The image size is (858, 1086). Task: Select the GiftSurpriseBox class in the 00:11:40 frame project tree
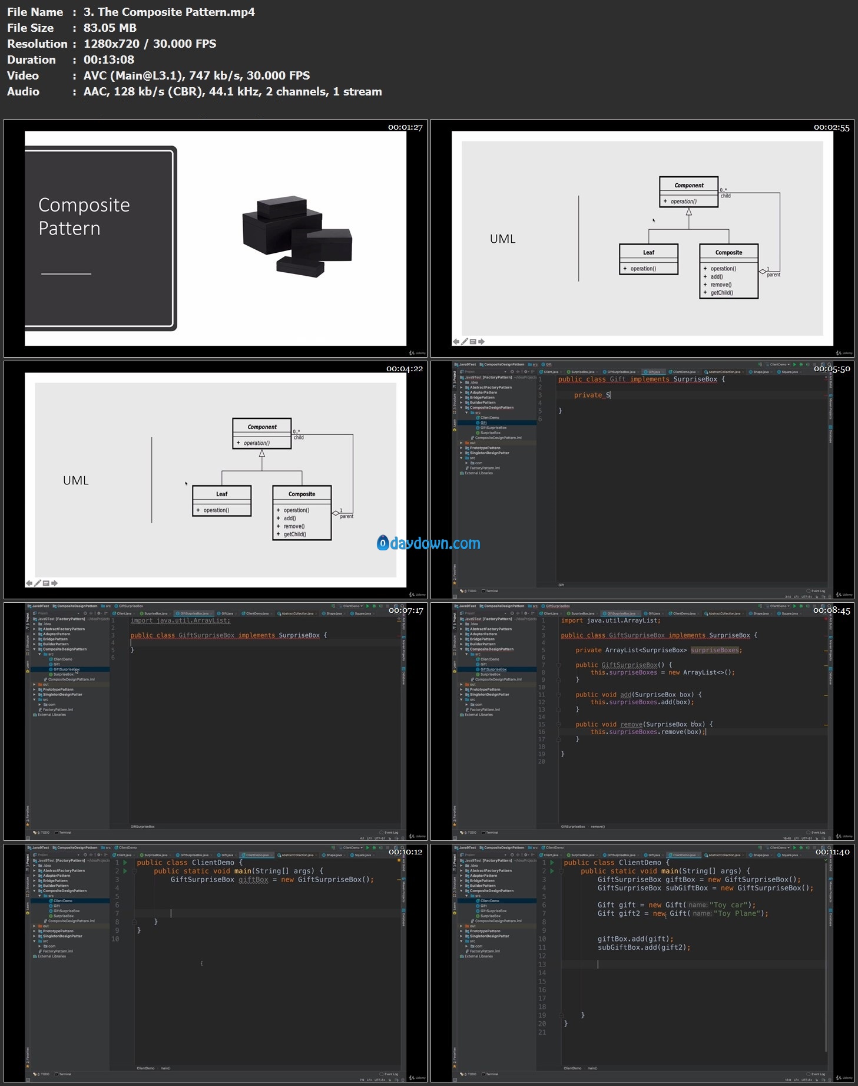[492, 911]
